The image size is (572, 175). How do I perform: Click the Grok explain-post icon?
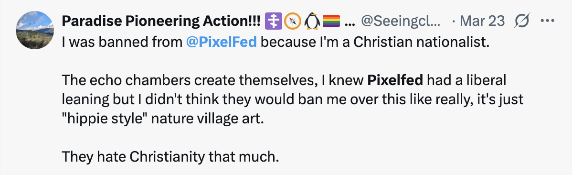click(x=523, y=22)
